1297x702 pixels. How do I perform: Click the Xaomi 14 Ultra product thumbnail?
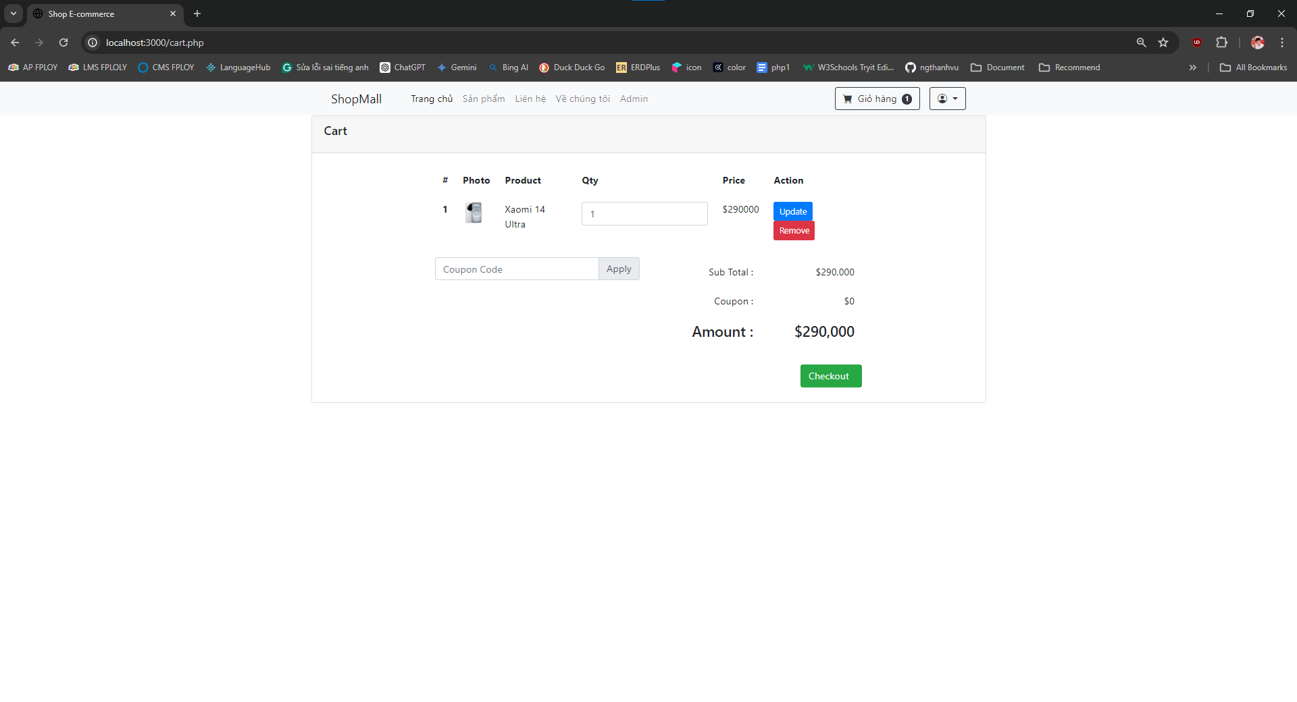(x=474, y=213)
